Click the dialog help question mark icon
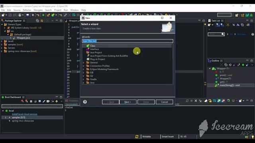255x143 pixels. point(85,102)
